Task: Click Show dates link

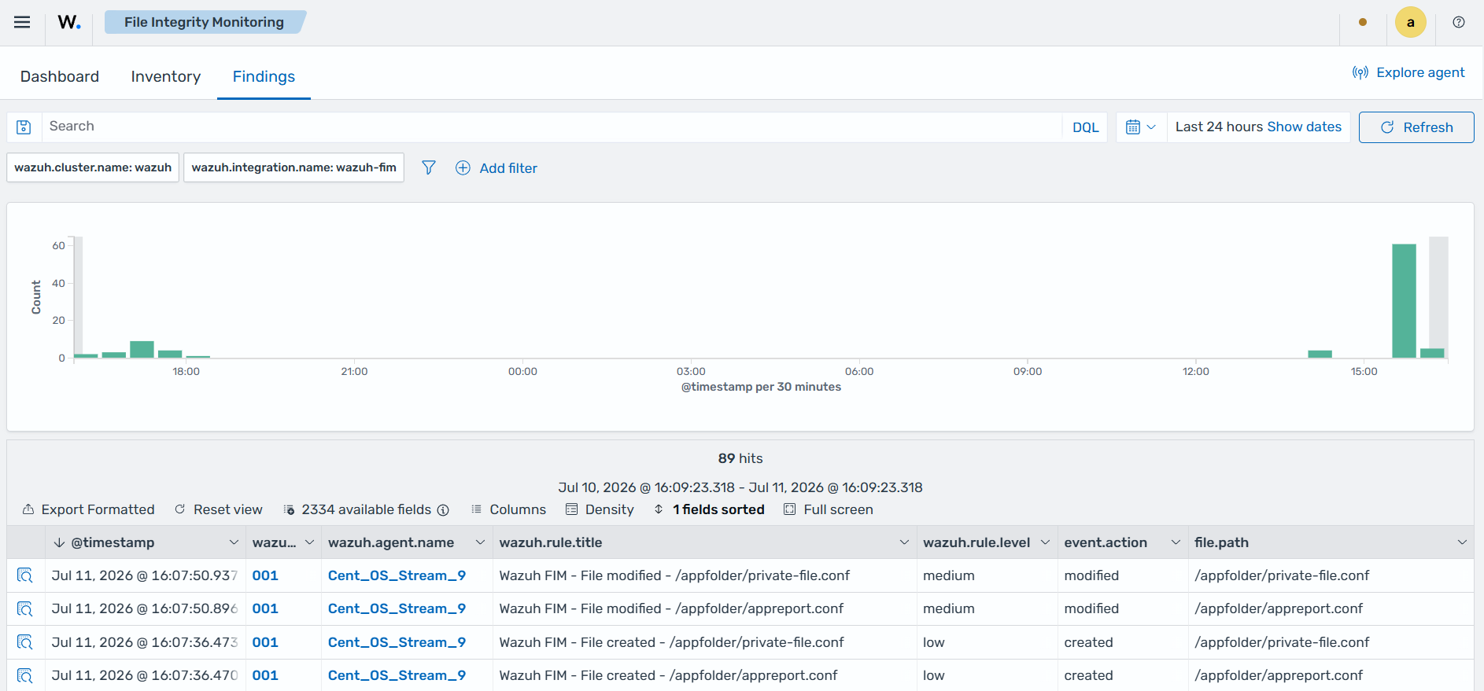Action: [1304, 127]
